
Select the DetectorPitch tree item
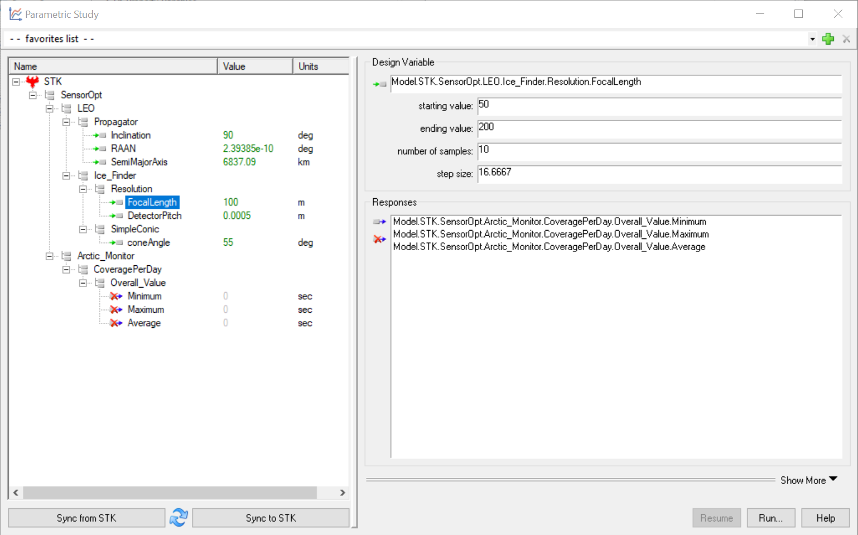[155, 216]
